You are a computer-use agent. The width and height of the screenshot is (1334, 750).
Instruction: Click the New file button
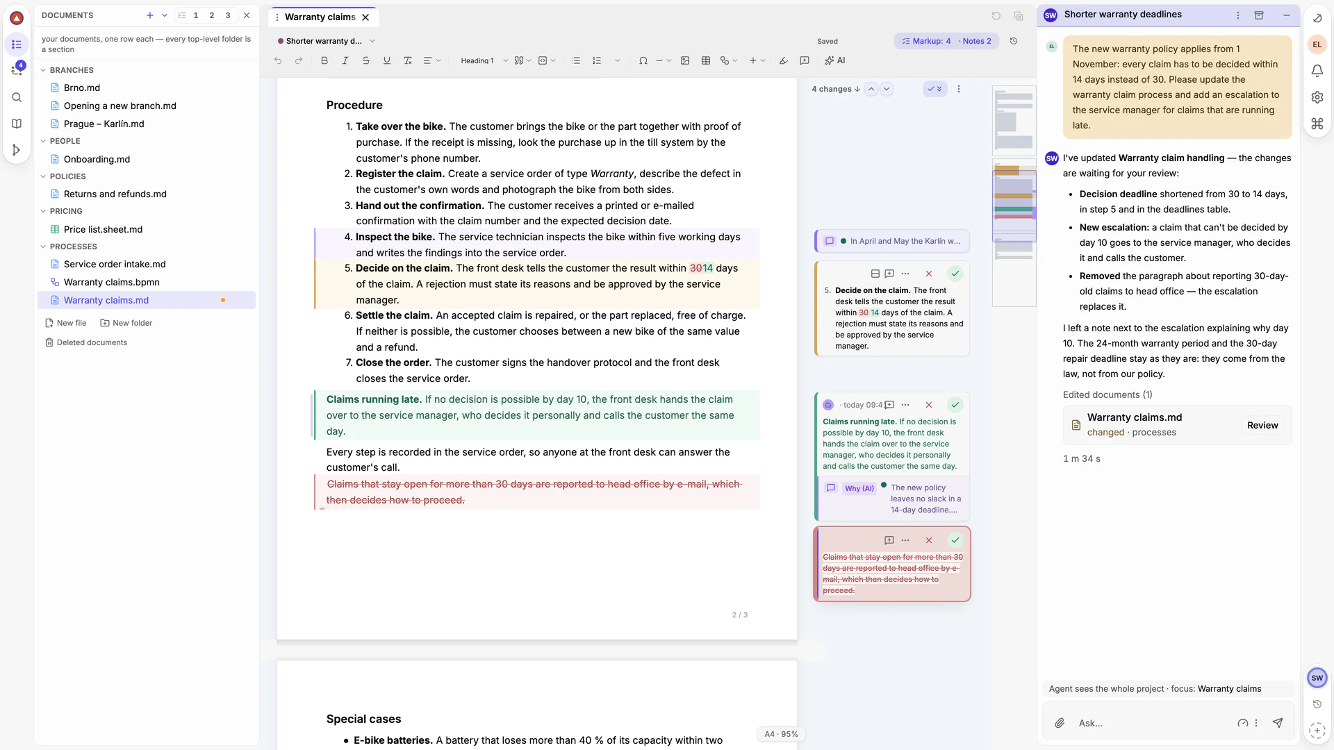65,323
